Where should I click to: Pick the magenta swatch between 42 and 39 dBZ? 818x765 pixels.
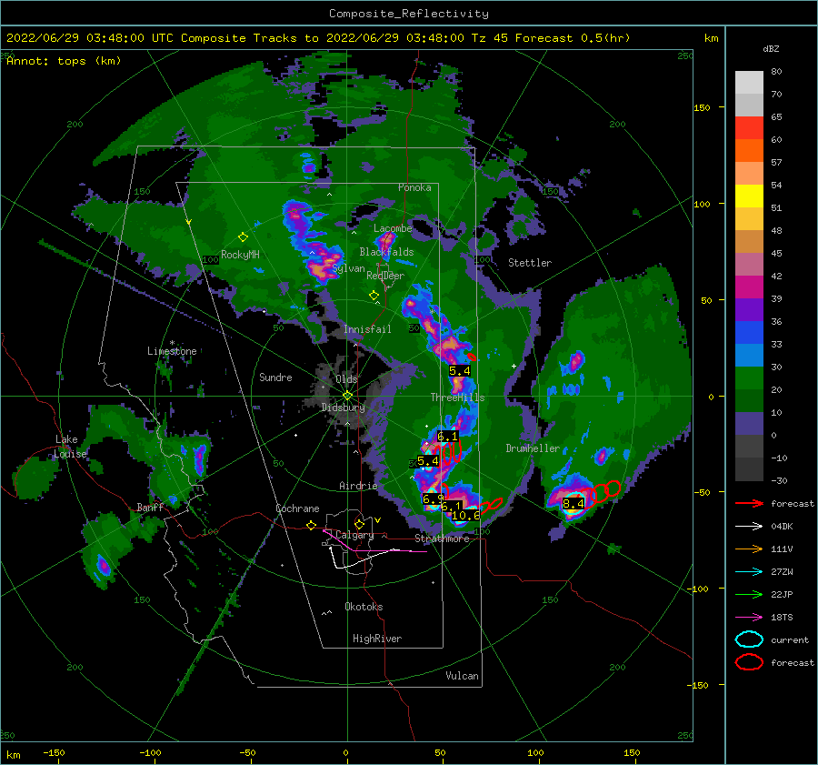[x=749, y=287]
